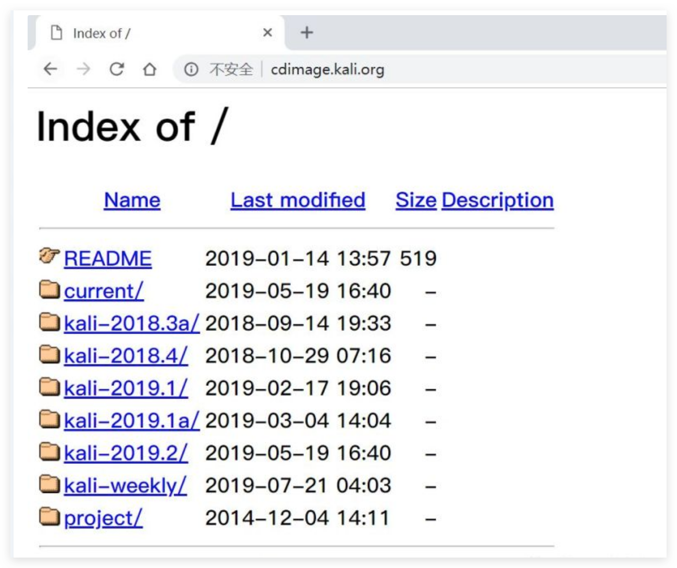Sort listing by Size column

coord(416,200)
